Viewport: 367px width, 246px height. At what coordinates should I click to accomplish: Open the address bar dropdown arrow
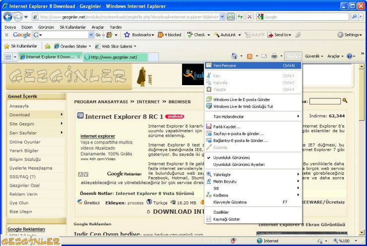click(x=222, y=17)
